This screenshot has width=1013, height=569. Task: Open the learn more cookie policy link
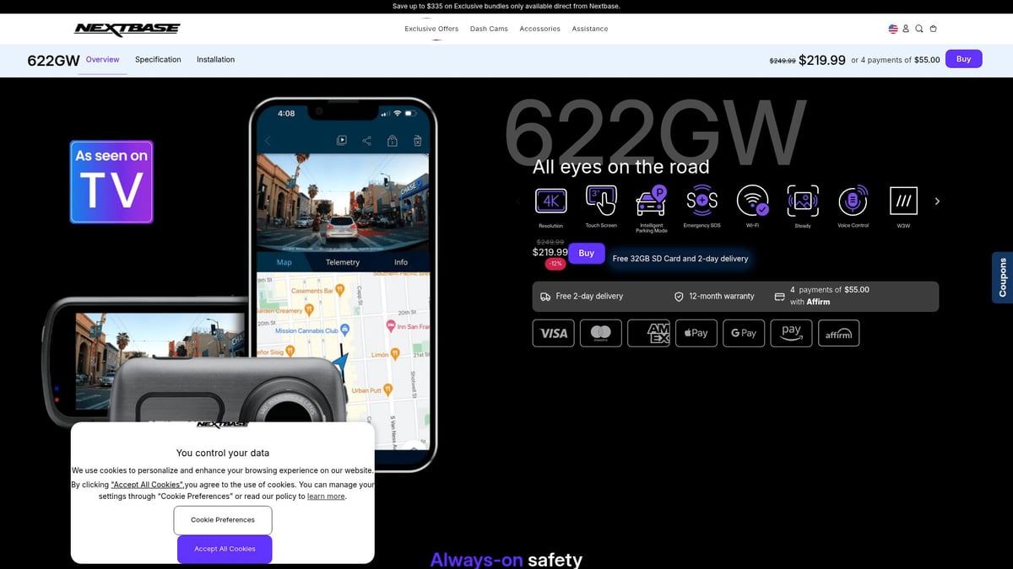pos(325,496)
